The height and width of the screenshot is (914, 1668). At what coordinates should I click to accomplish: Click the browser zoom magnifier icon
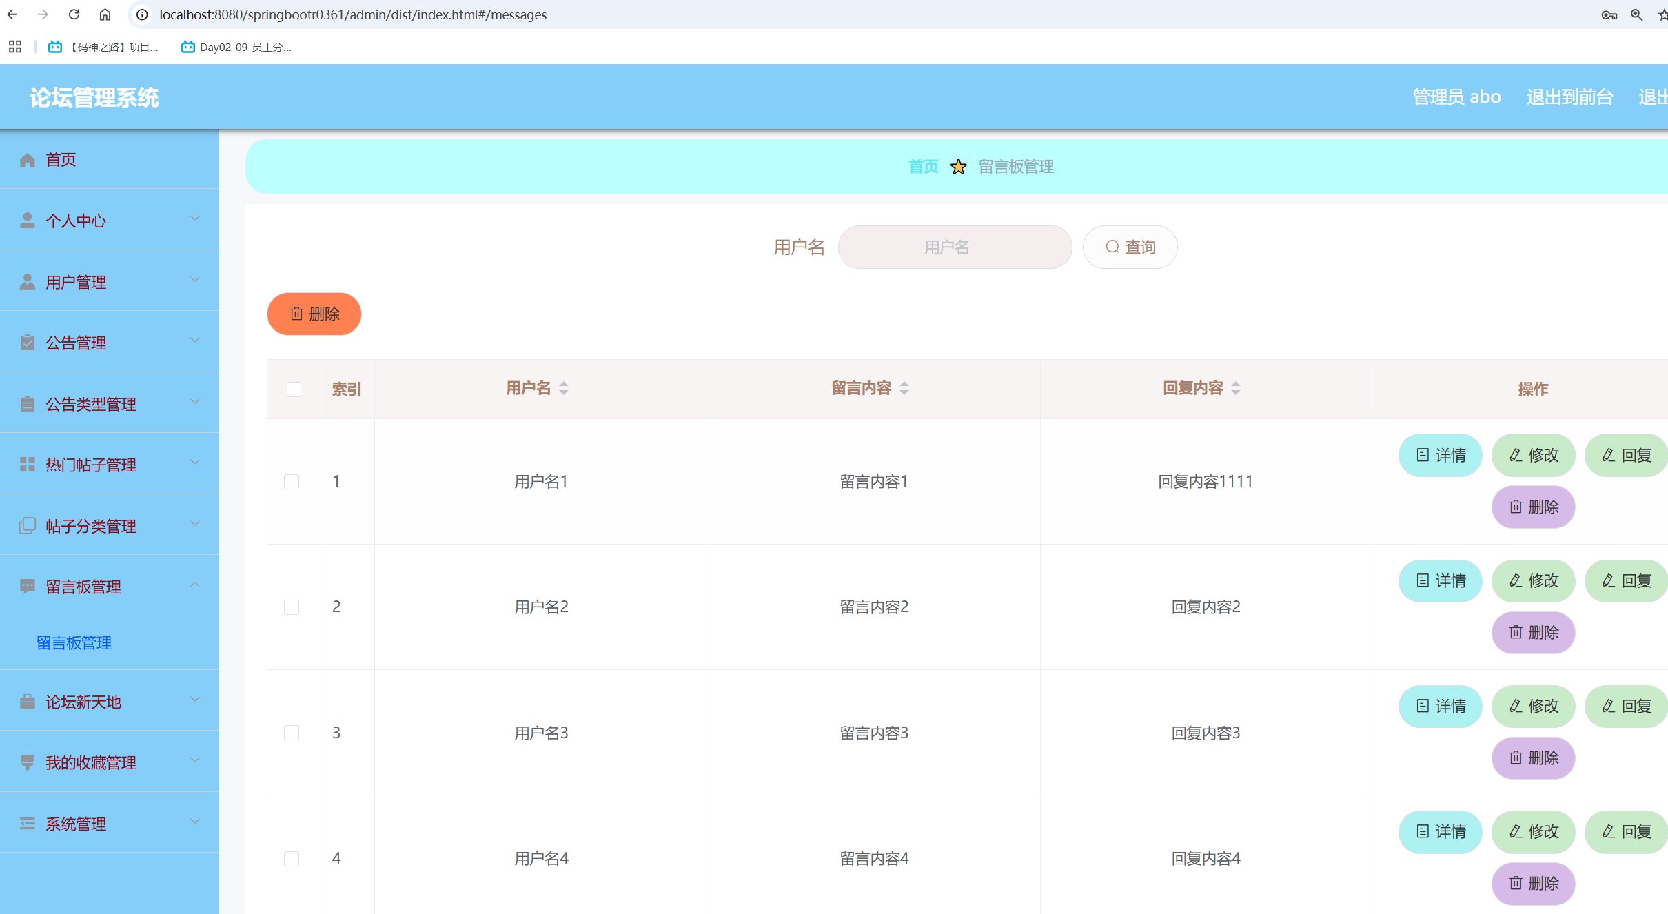(1636, 14)
